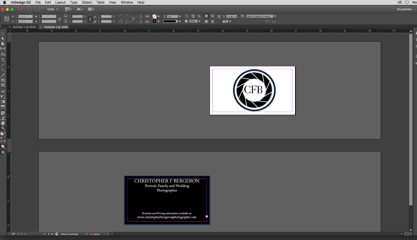The width and height of the screenshot is (417, 240).
Task: Select the Hand tool
Action: coord(3,123)
